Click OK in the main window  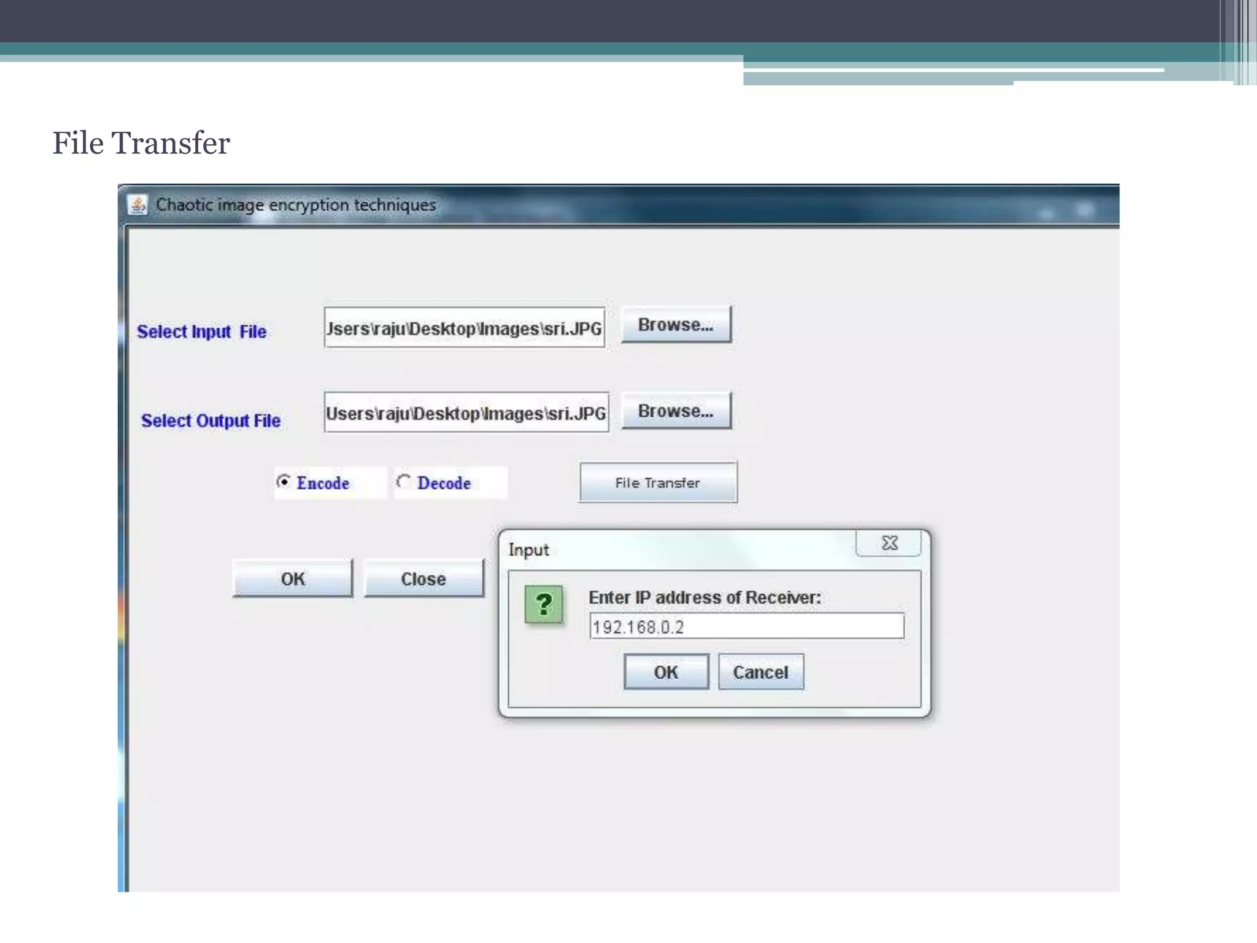click(x=293, y=578)
